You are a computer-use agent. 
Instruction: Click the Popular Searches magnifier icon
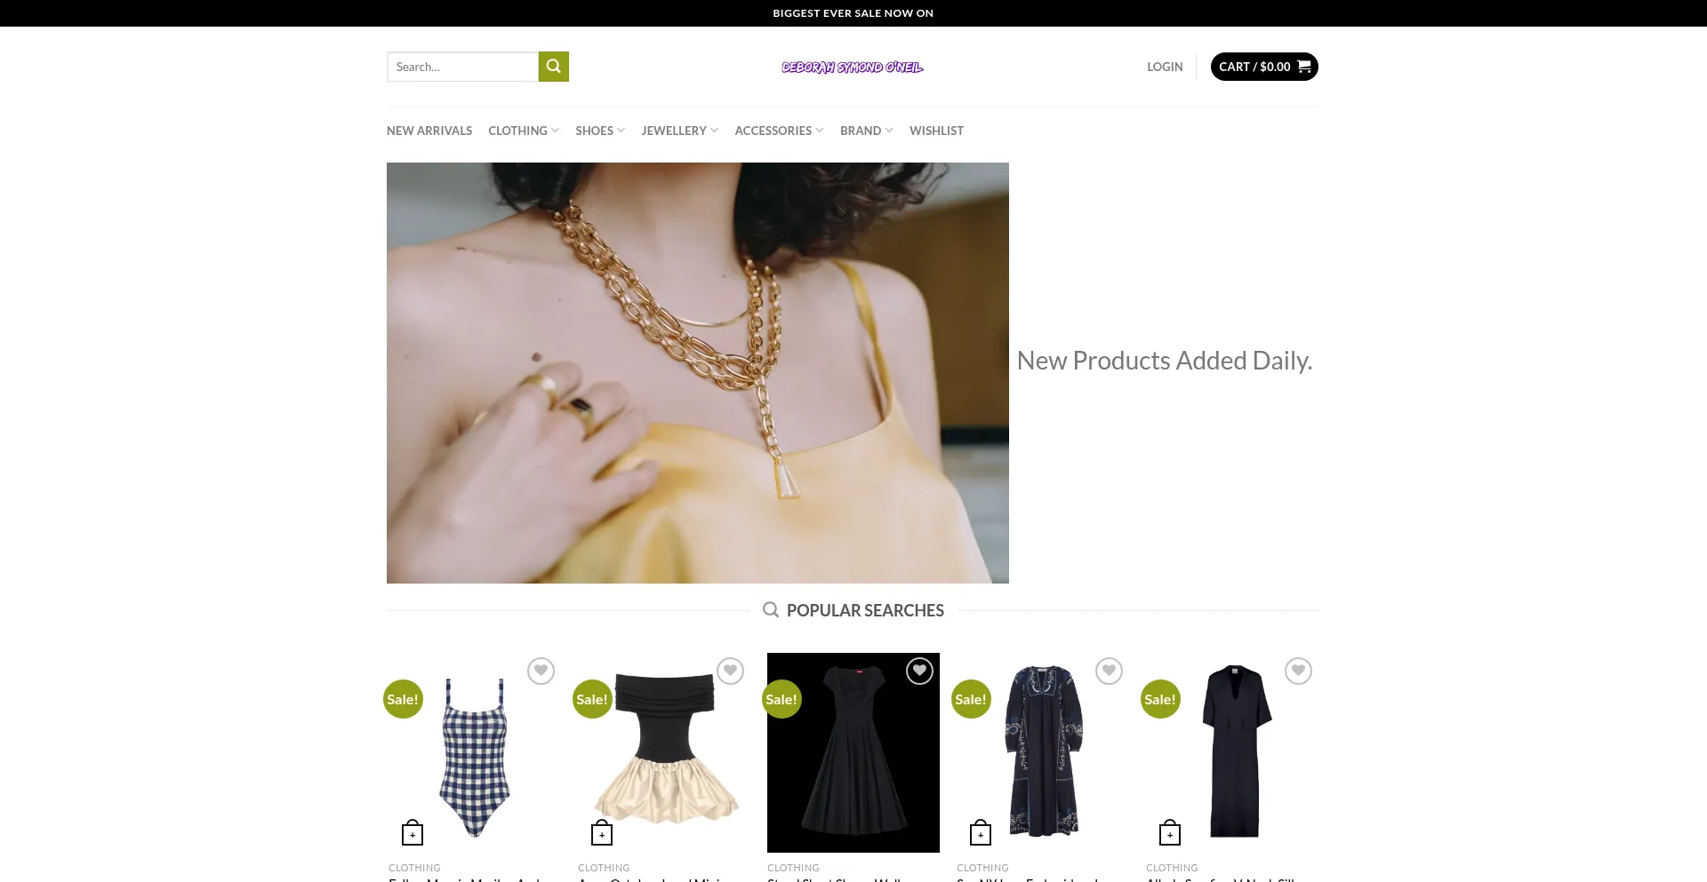pos(771,610)
